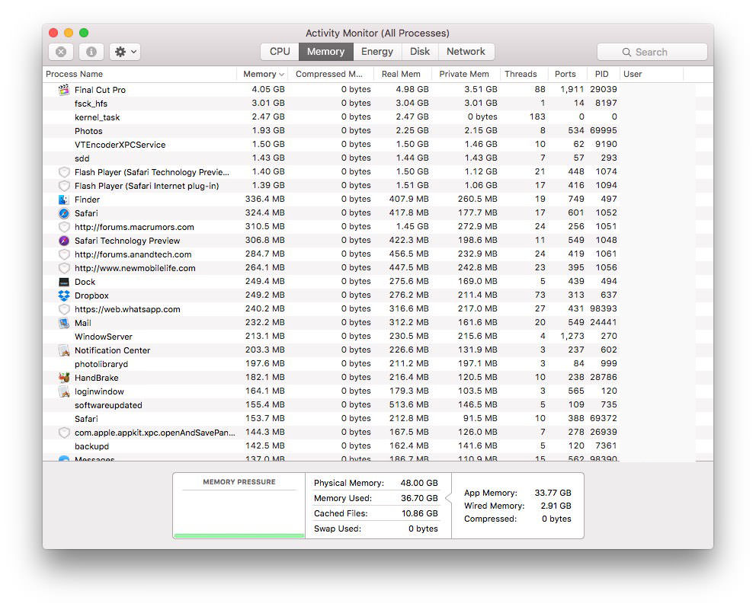Image resolution: width=756 pixels, height=610 pixels.
Task: Click the Safari compass icon
Action: 64,213
